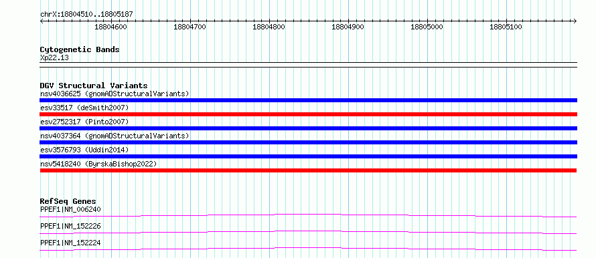Click the PPEF1|NM_152226 transcript label
Image resolution: width=596 pixels, height=258 pixels.
click(70, 226)
